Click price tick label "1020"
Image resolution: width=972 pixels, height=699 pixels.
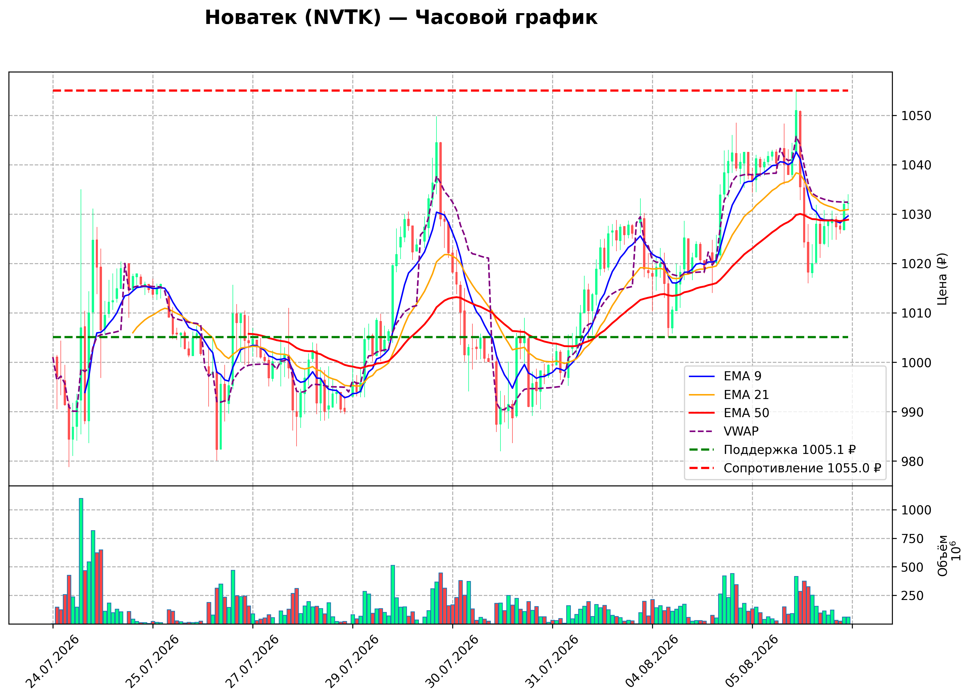pos(916,264)
